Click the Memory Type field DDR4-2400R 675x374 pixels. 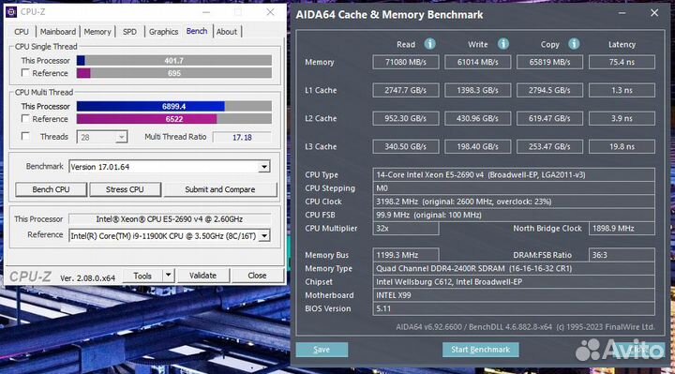click(514, 269)
